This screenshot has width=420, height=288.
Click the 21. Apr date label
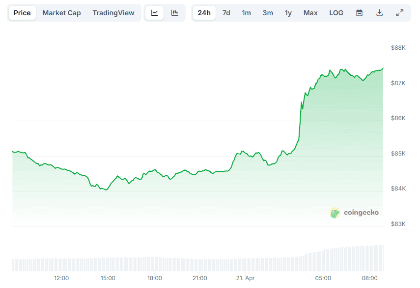pos(245,278)
